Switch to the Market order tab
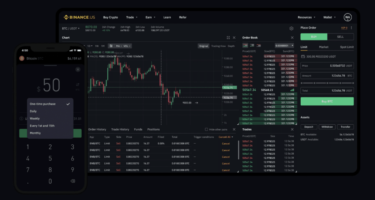375x200 pixels. coord(324,47)
